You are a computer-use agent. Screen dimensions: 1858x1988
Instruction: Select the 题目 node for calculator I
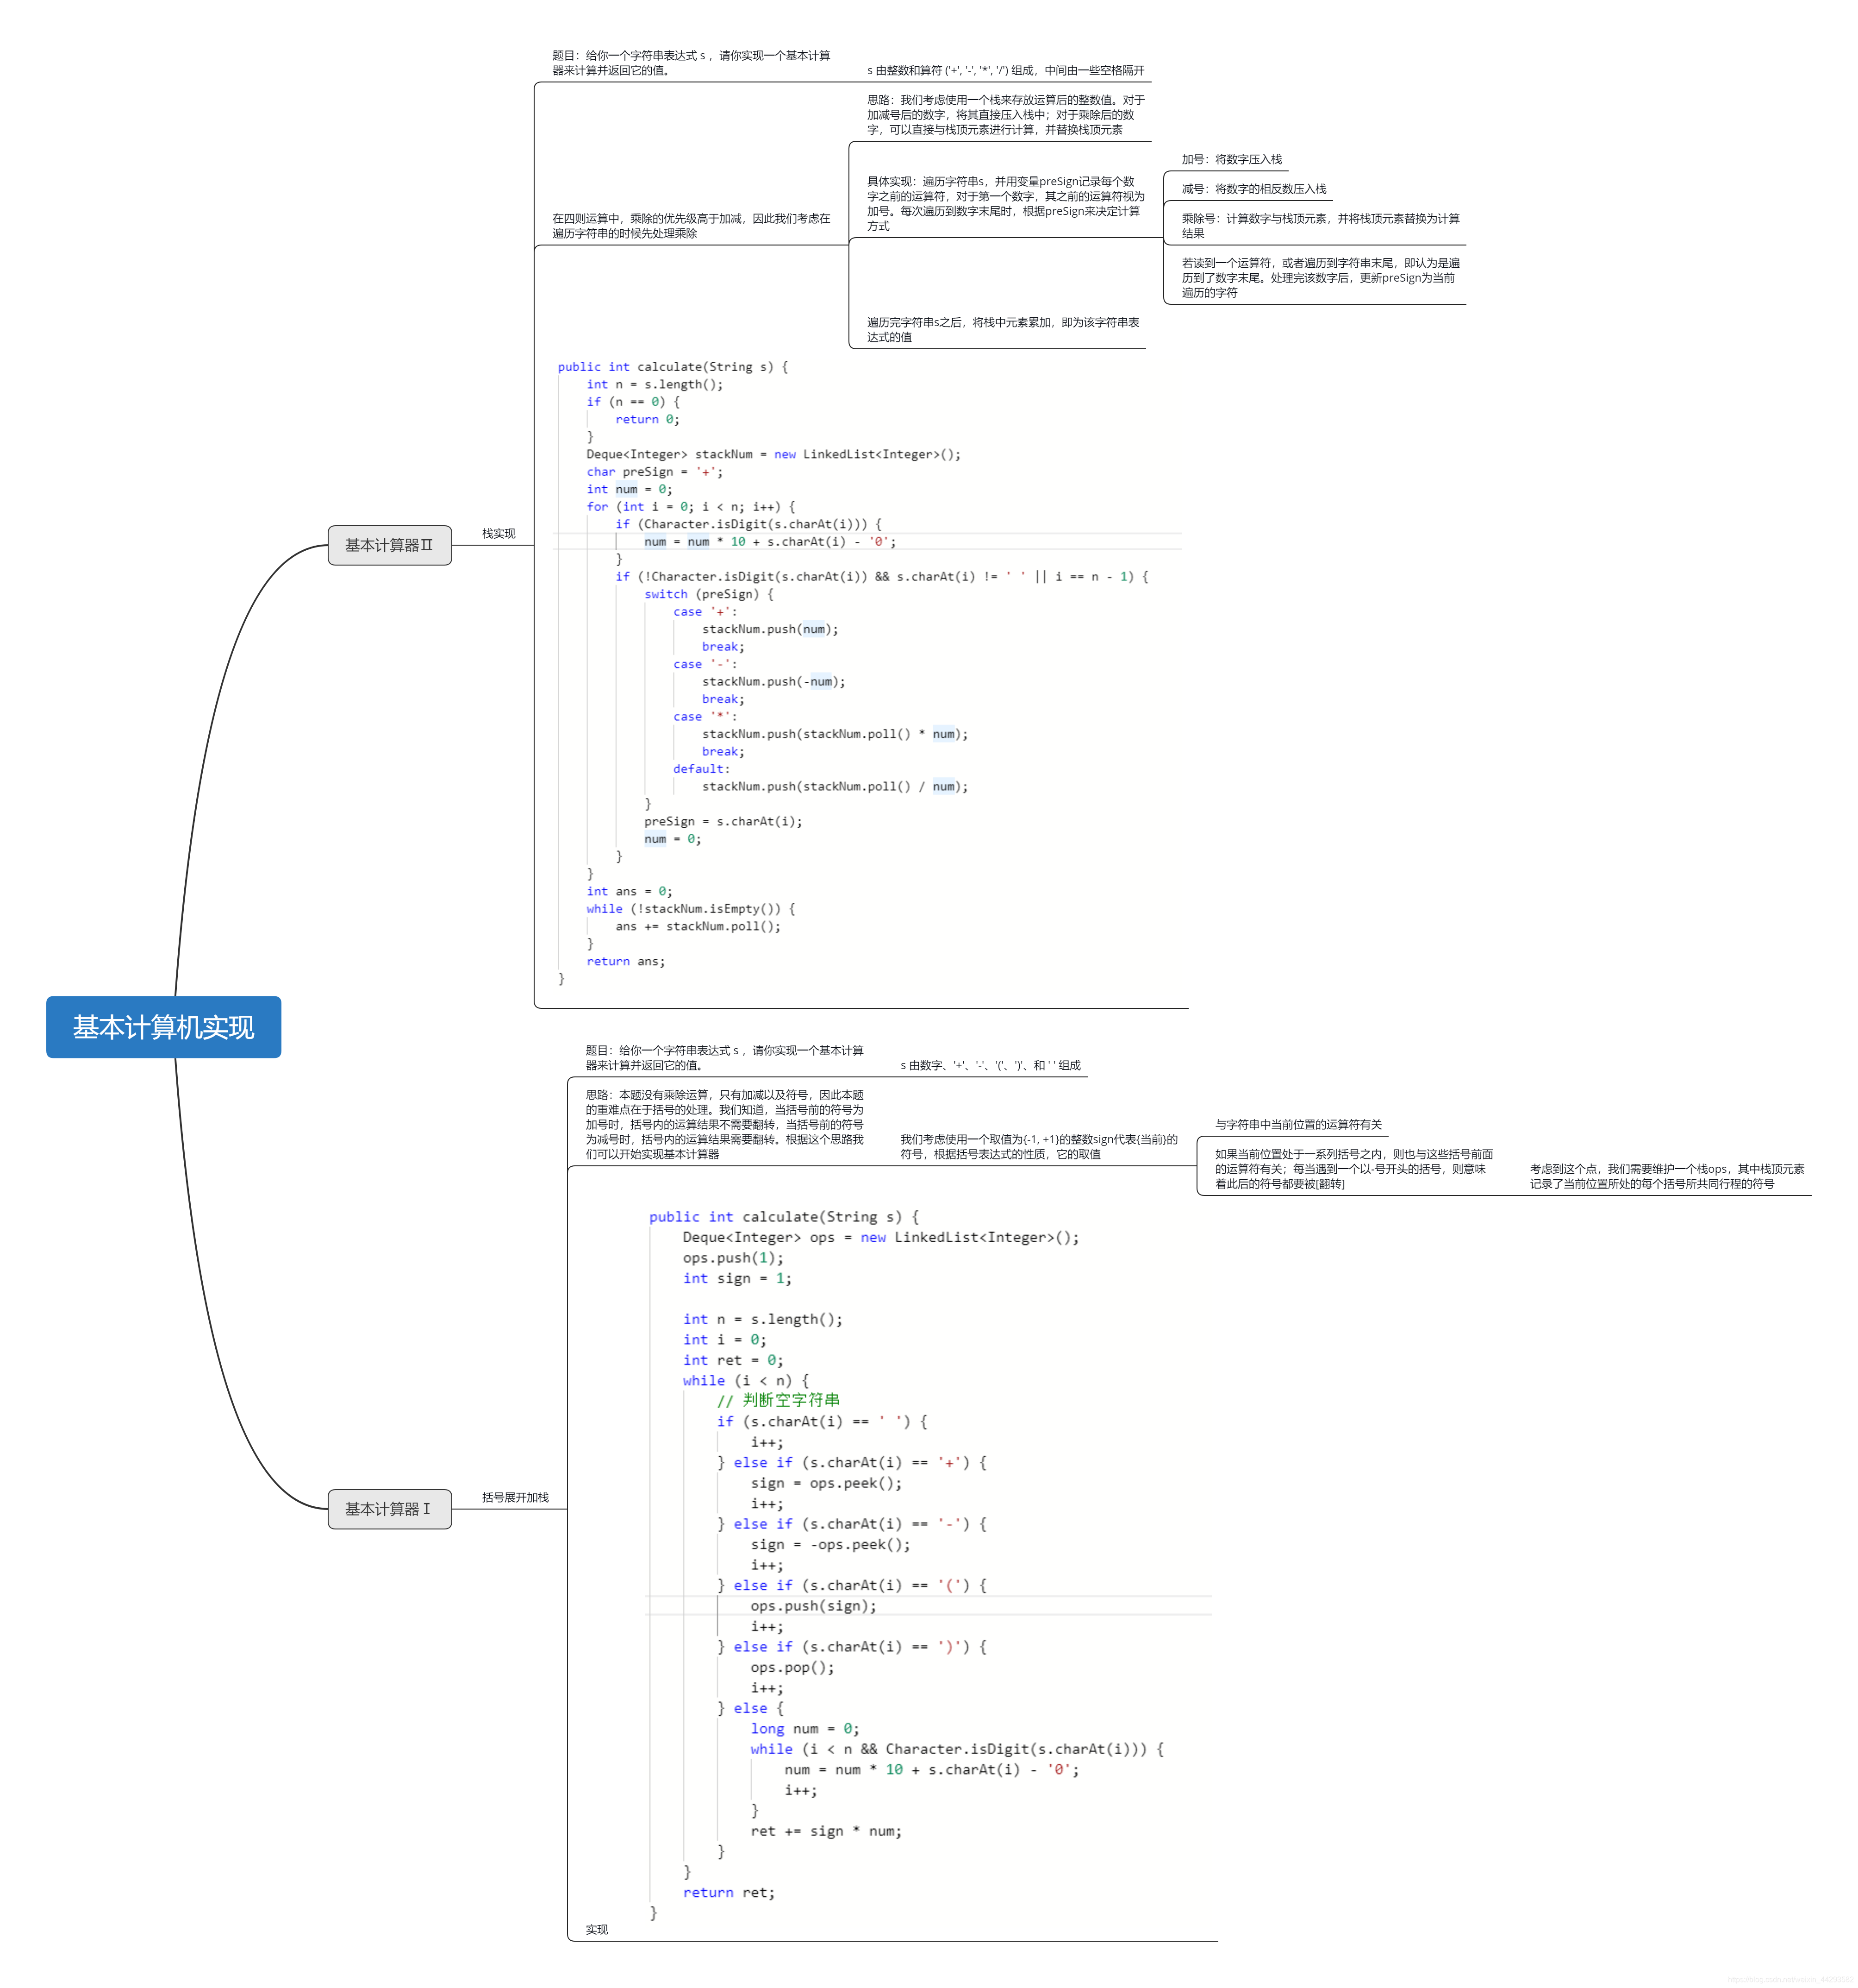coord(724,1058)
